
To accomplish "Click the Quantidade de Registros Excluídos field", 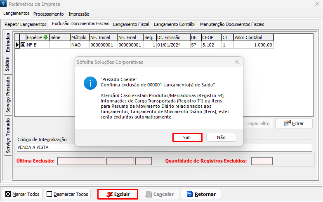I will pos(262,161).
